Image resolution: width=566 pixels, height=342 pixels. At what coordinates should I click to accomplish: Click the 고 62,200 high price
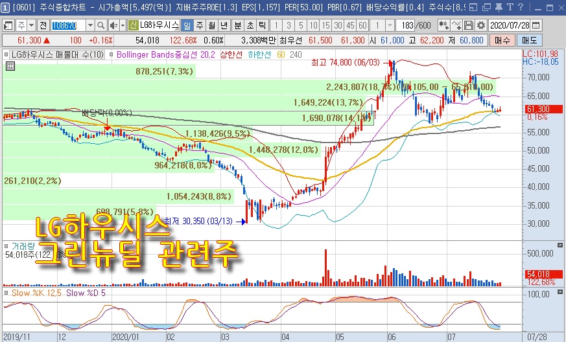[426, 40]
